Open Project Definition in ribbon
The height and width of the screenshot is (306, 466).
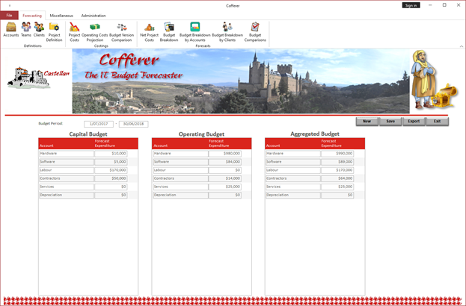(54, 32)
